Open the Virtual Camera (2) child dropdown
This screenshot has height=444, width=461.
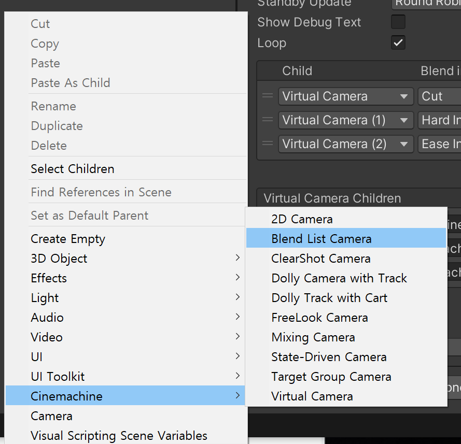point(345,144)
